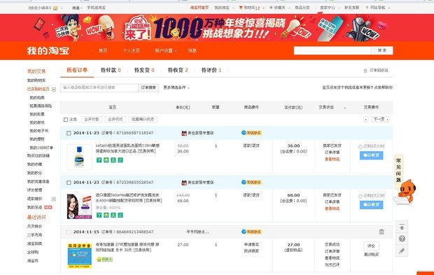Click the 批量确认收货 button
The height and width of the screenshot is (275, 434).
tap(143, 119)
